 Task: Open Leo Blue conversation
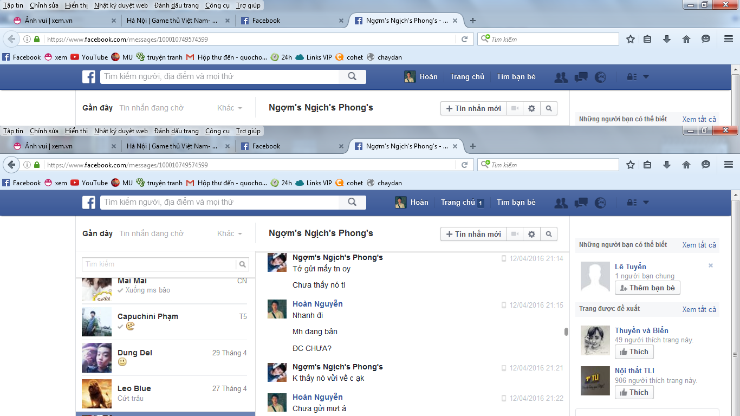[x=165, y=394]
